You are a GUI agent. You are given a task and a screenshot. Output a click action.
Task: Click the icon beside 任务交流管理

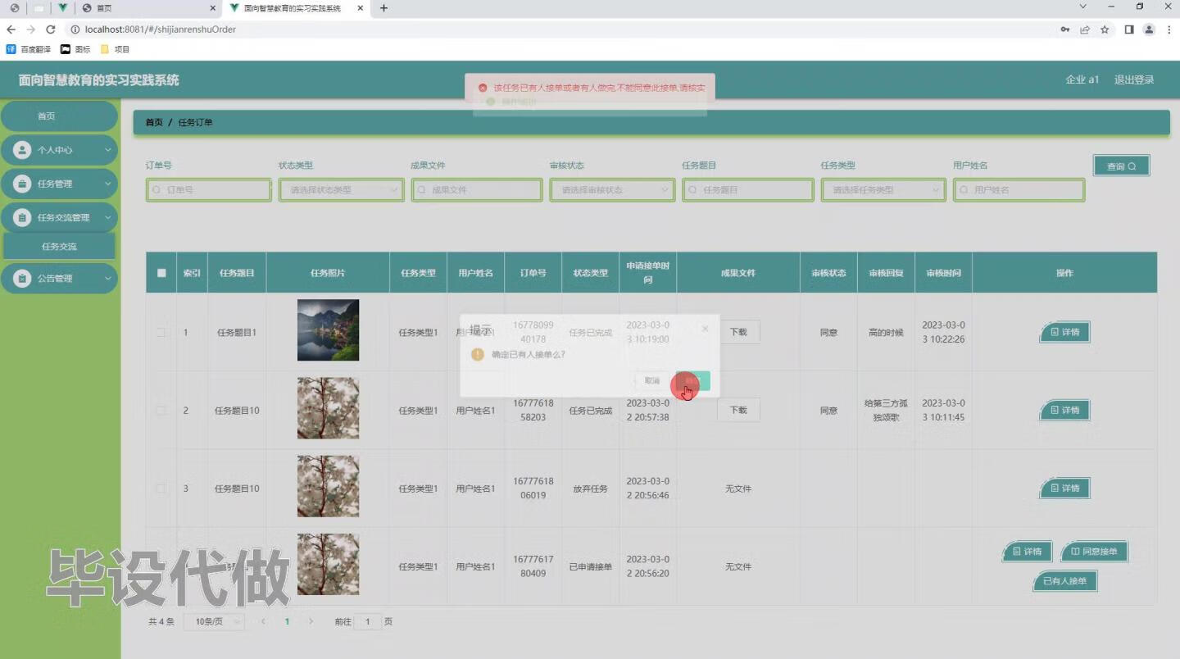[x=23, y=217]
